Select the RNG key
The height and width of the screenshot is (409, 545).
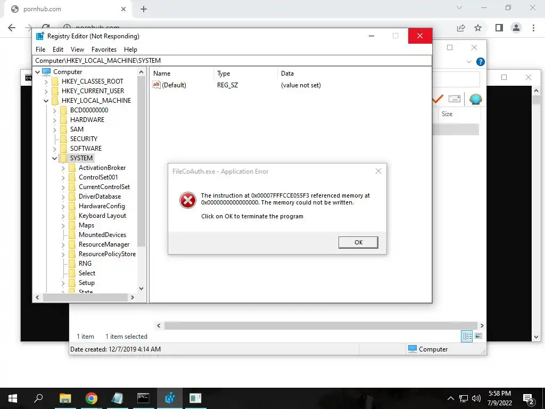85,264
